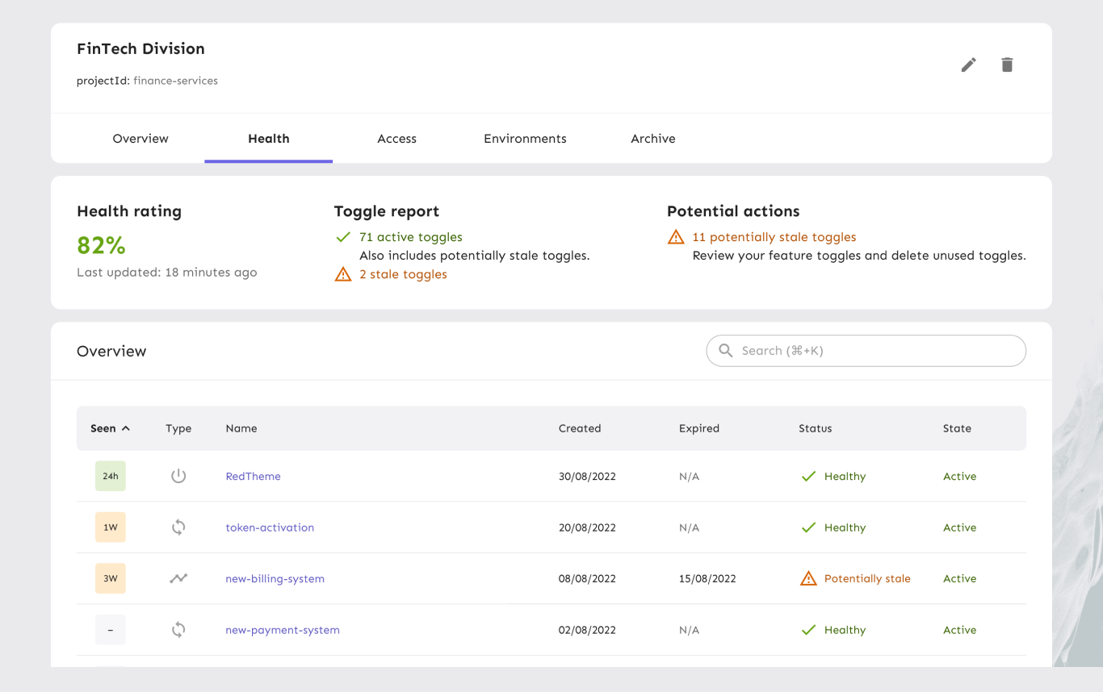Click the 24h seen badge for RedTheme
This screenshot has height=692, width=1103.
111,477
